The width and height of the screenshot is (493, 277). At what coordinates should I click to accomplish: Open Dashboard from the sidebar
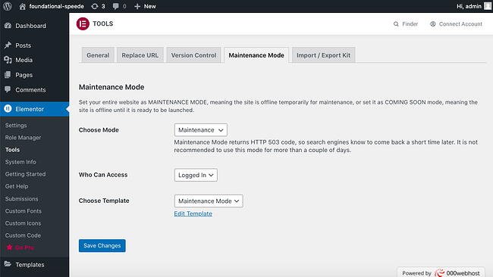[x=30, y=26]
